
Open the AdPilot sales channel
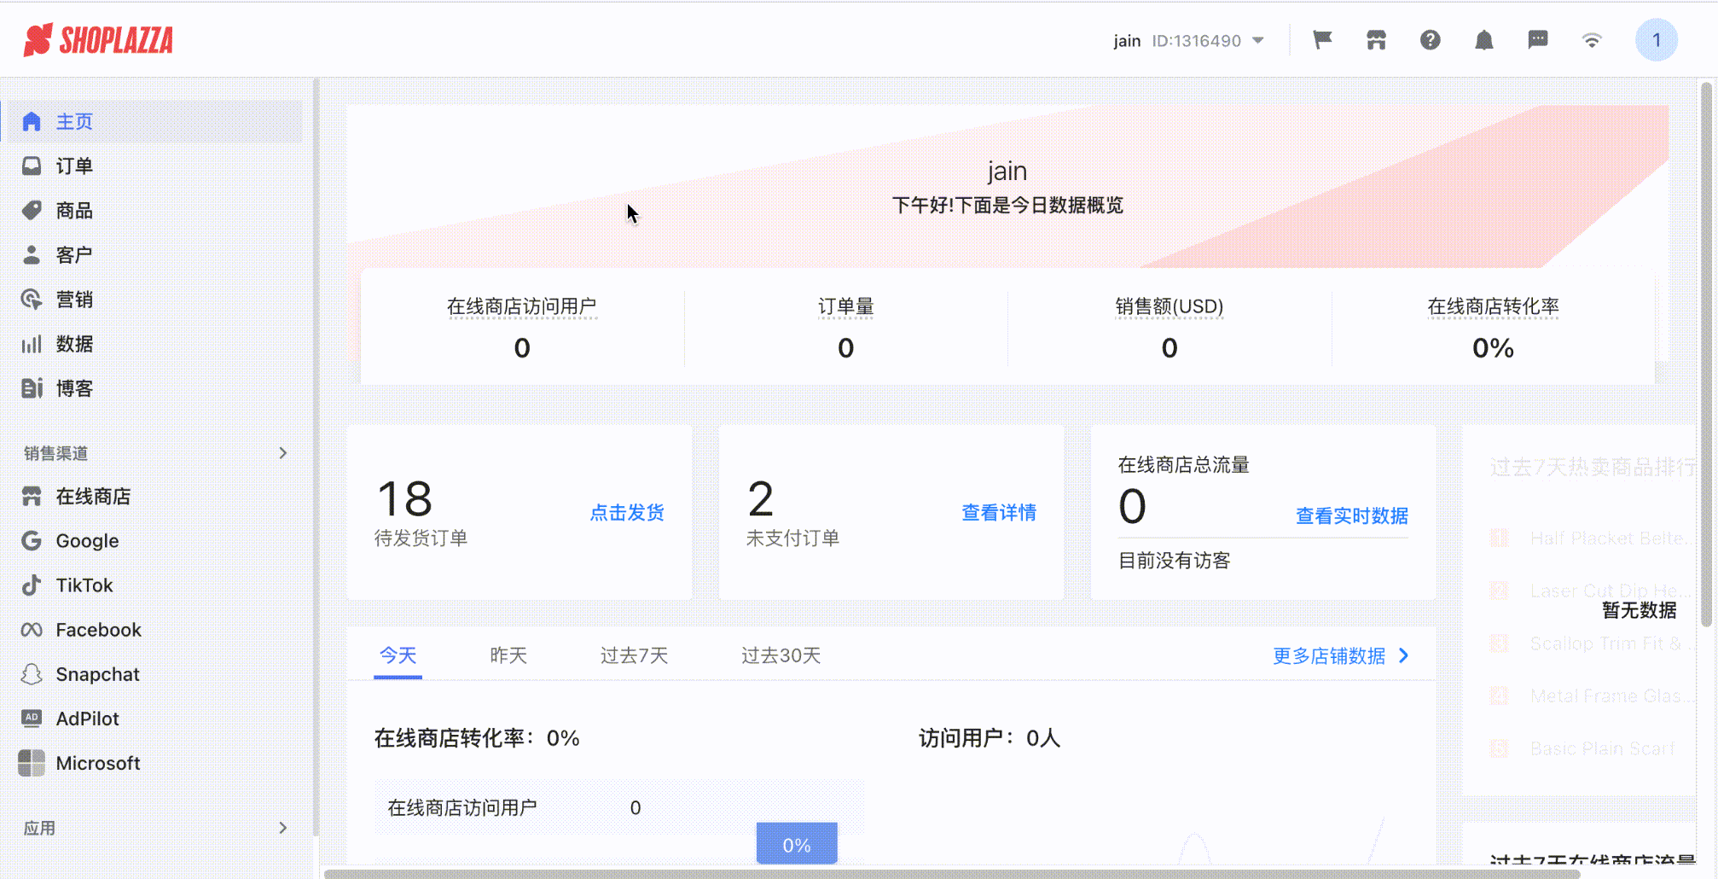[154, 718]
